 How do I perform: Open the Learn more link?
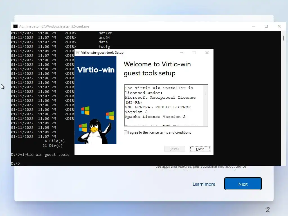(x=204, y=184)
